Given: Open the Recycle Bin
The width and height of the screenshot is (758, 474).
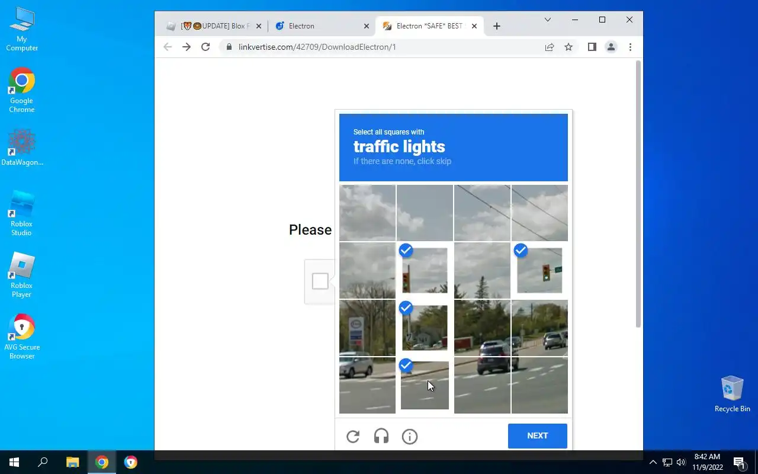Looking at the screenshot, I should [732, 395].
